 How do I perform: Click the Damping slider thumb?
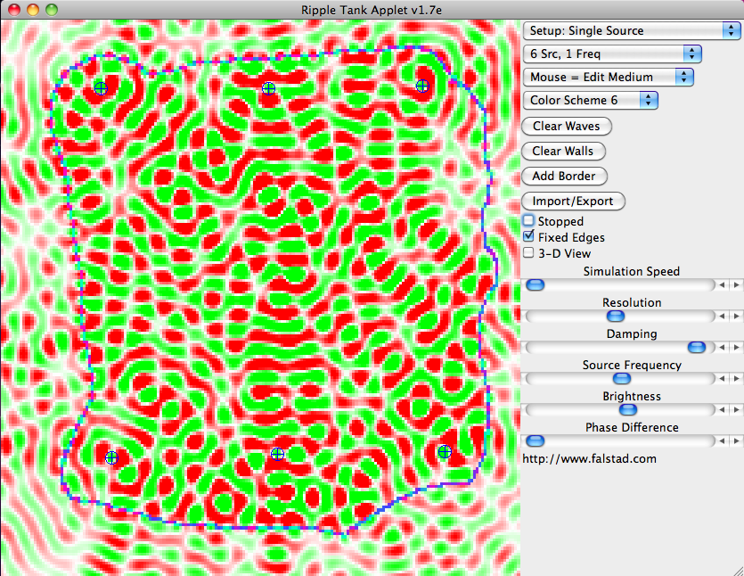click(697, 348)
